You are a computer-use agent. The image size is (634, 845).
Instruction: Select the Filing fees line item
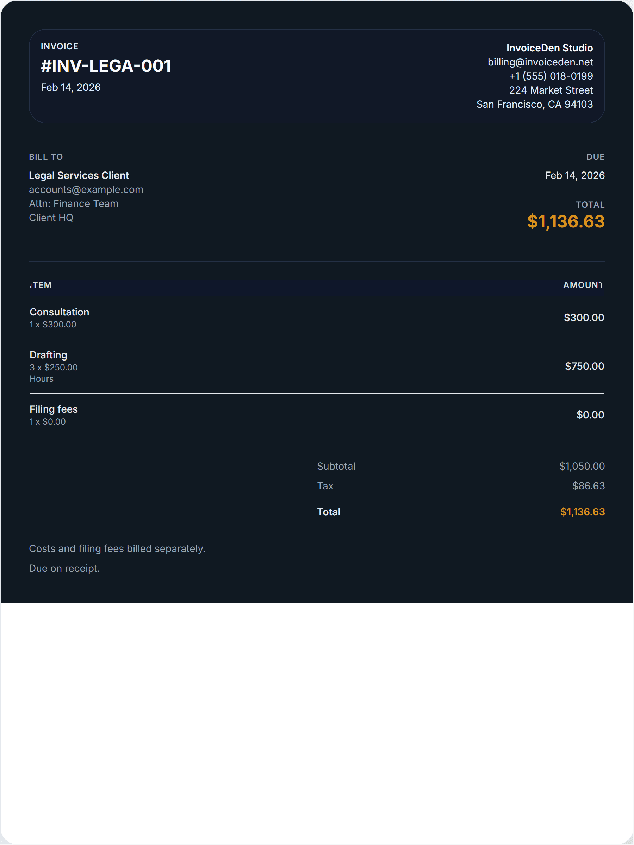[54, 409]
